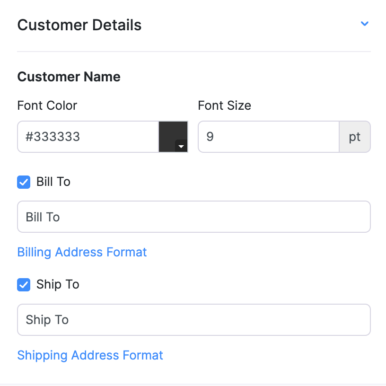The width and height of the screenshot is (386, 386).
Task: Click the small arrow on color swatch
Action: tap(181, 146)
